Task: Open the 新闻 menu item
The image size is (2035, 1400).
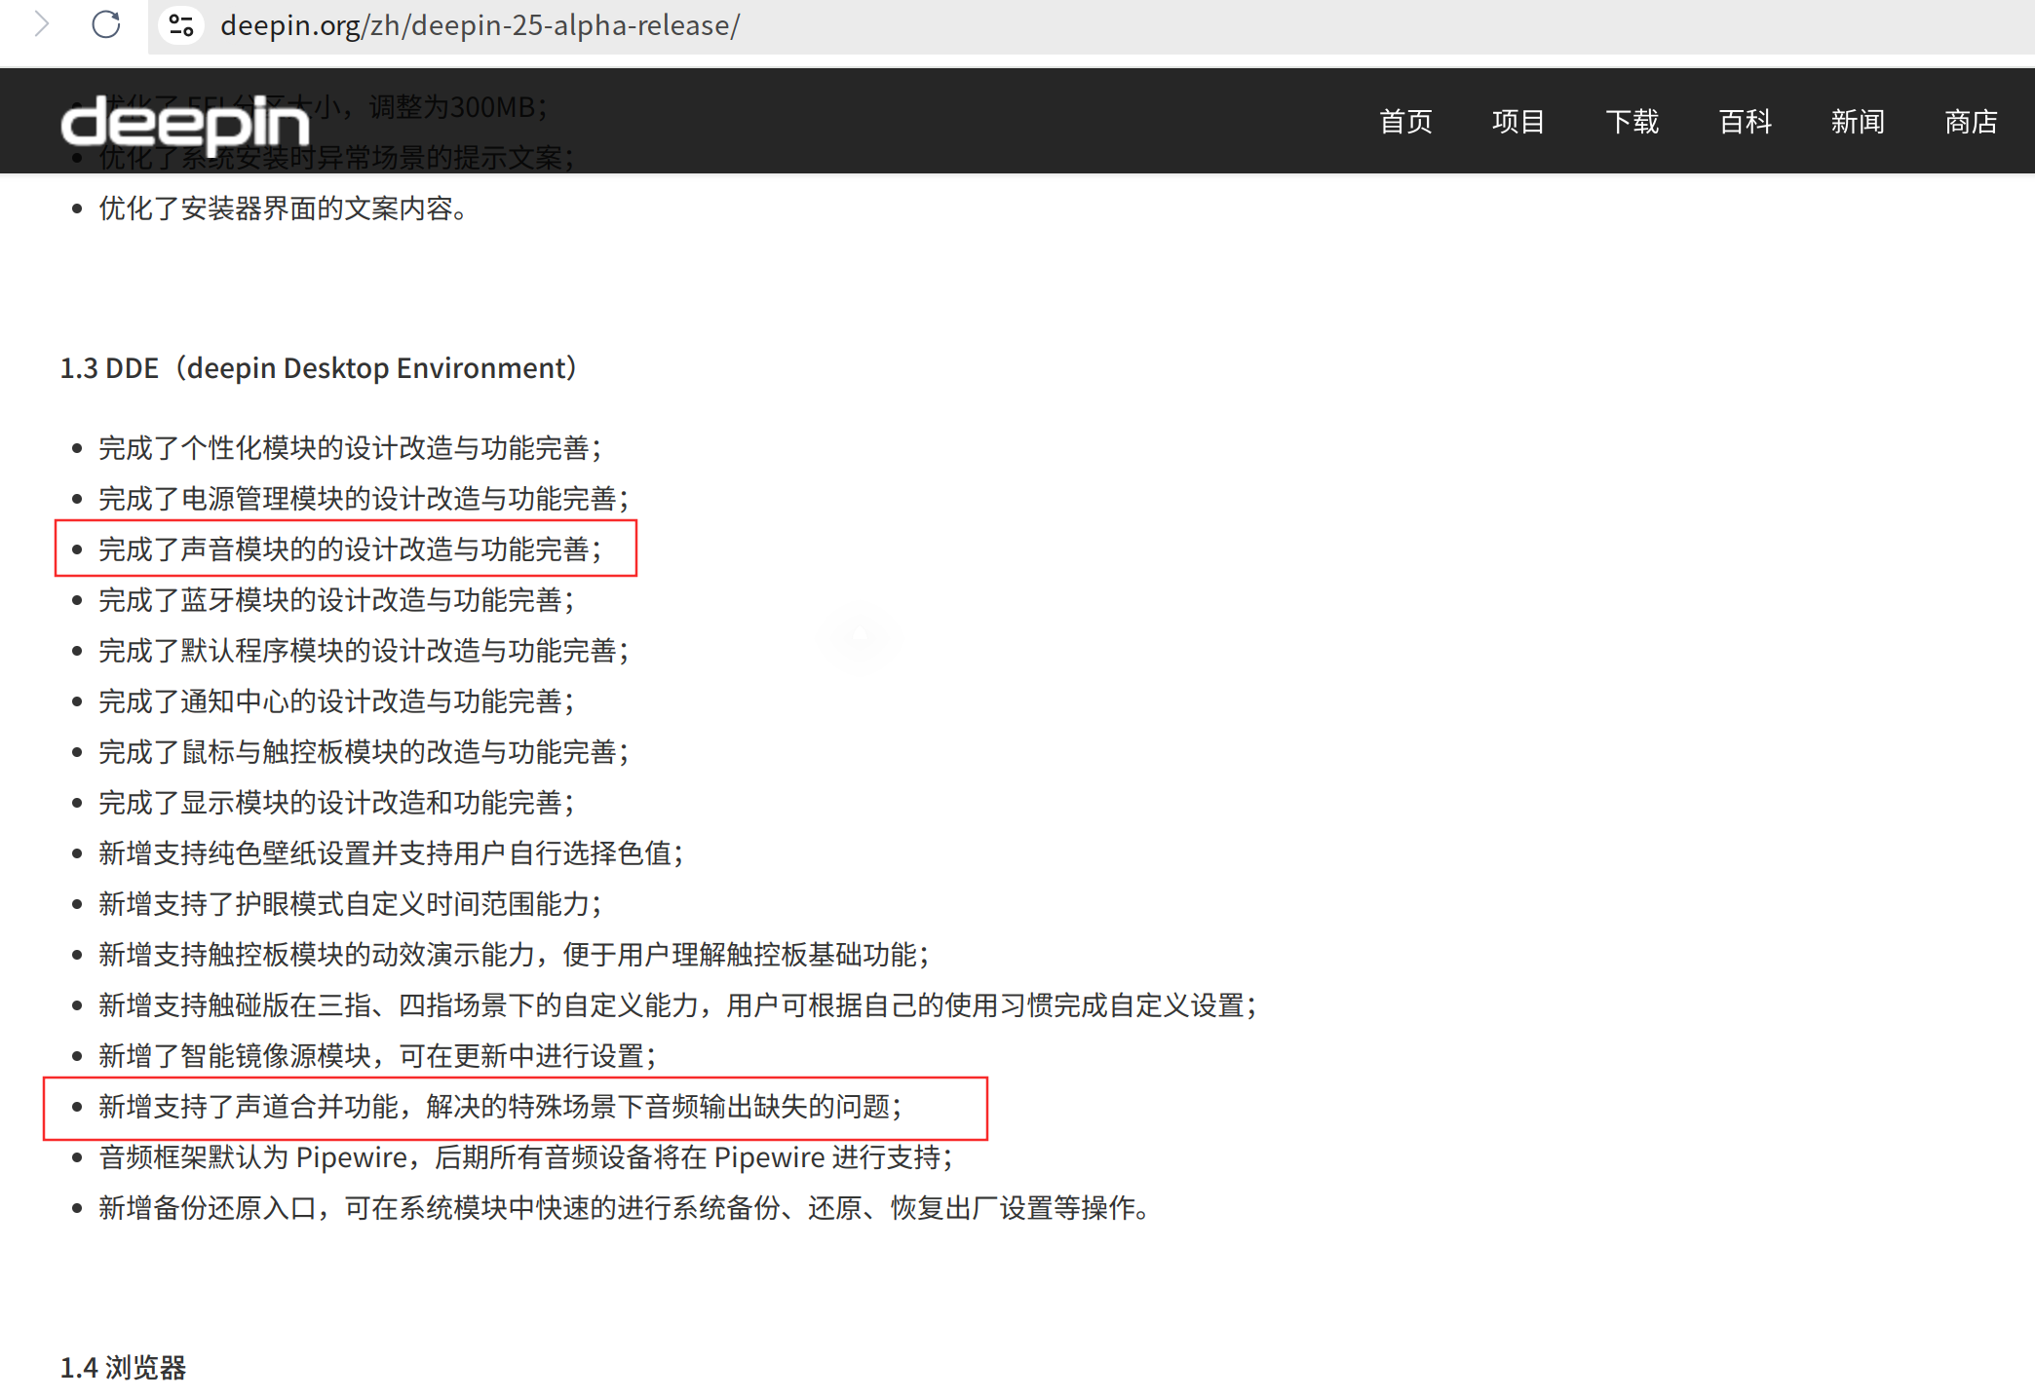Action: click(x=1858, y=122)
